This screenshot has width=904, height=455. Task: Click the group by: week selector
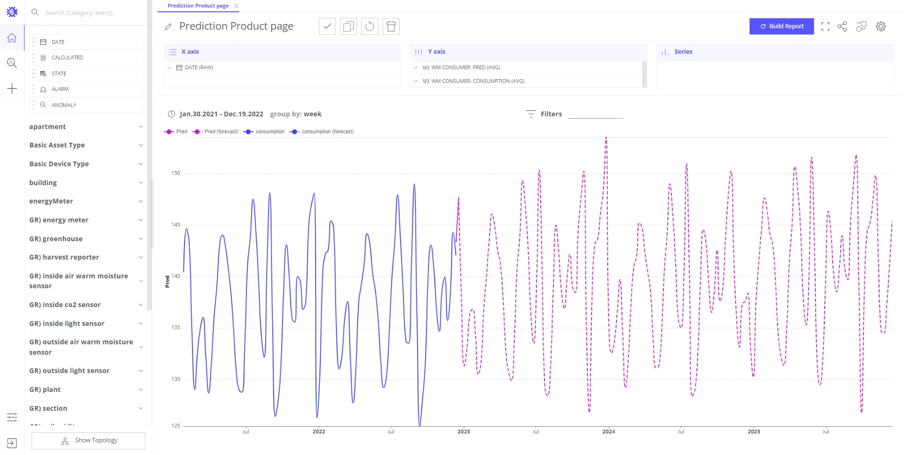[296, 114]
